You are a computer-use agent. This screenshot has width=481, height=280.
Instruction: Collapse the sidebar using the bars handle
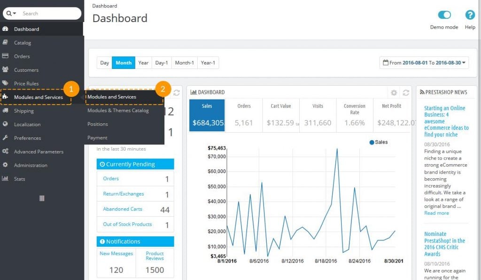pyautogui.click(x=42, y=198)
